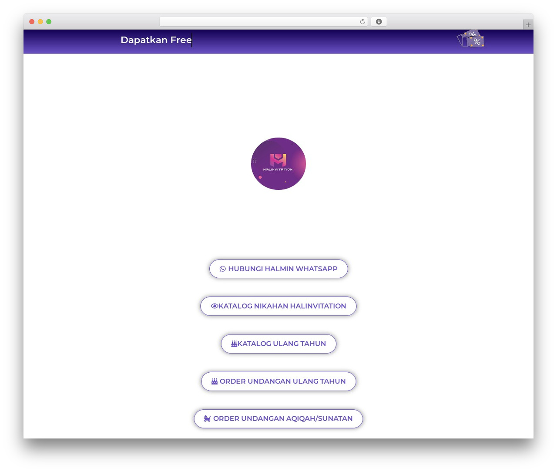Viewport: 557px width, 472px height.
Task: Open Katalog Ulang Tahun
Action: point(278,344)
